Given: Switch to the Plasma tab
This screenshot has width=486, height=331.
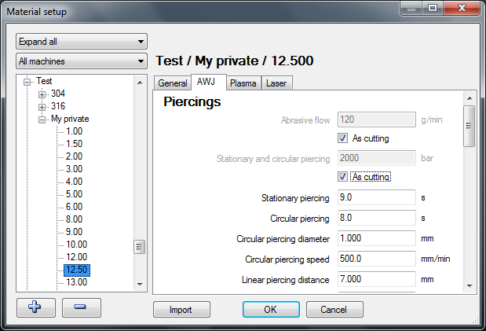Looking at the screenshot, I should (243, 83).
